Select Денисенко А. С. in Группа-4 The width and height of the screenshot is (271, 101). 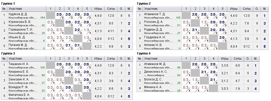156,71
